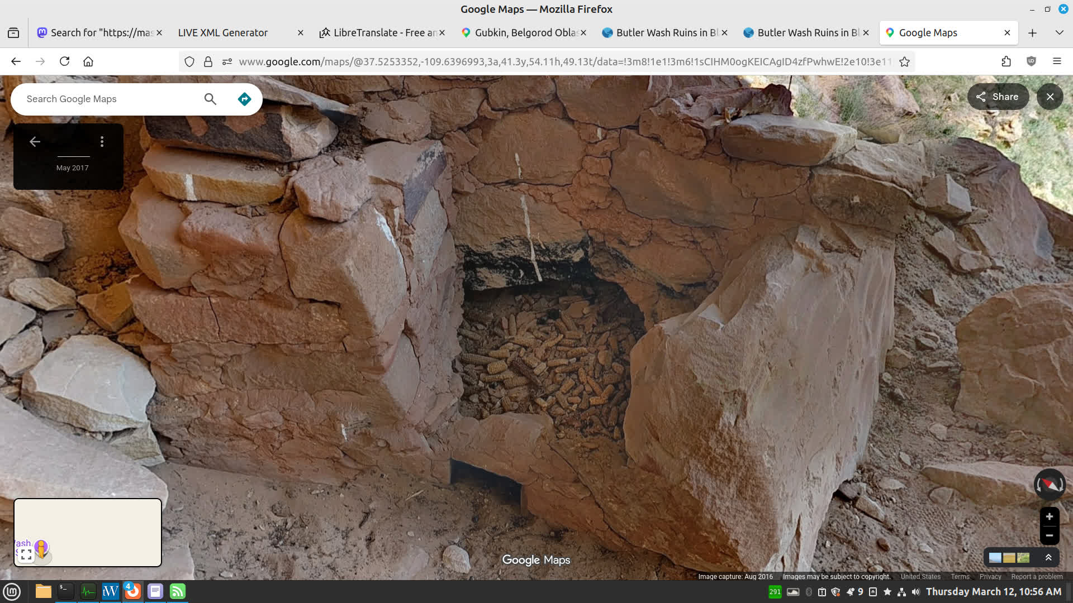The image size is (1073, 603).
Task: Click Report a problem link
Action: pyautogui.click(x=1036, y=577)
